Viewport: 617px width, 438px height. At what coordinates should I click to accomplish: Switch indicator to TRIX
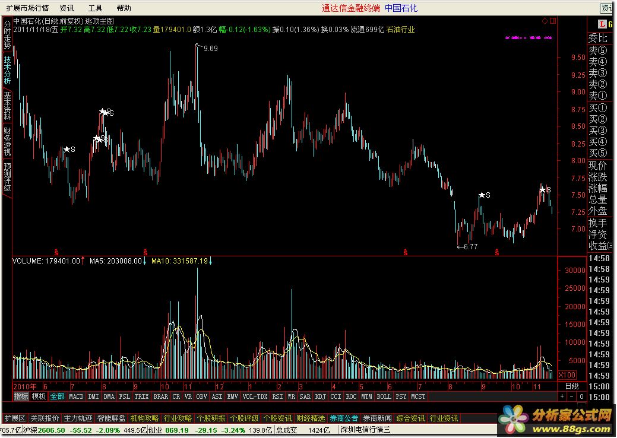click(x=141, y=396)
